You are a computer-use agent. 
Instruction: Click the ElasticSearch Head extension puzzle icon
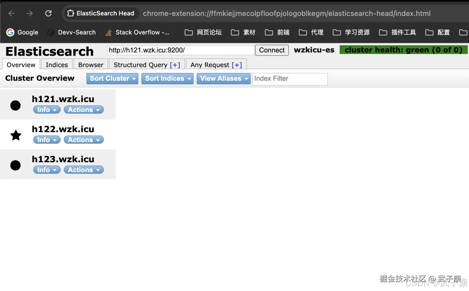coord(71,13)
